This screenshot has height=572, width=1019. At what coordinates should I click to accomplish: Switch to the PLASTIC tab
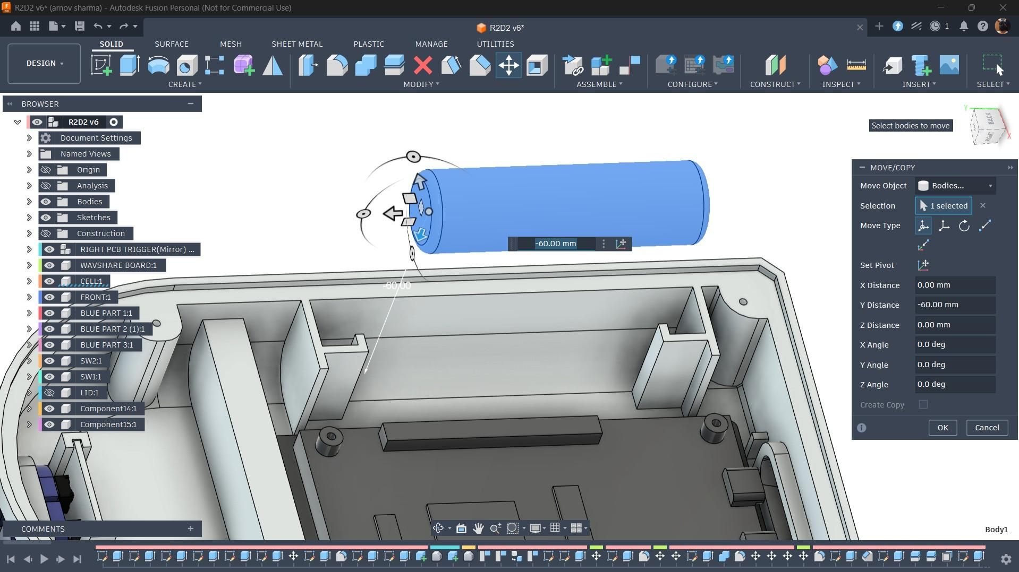[x=369, y=44]
